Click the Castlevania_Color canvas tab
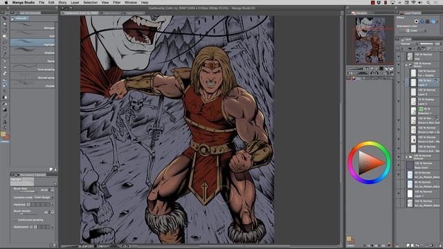The image size is (443, 249). pos(80,13)
